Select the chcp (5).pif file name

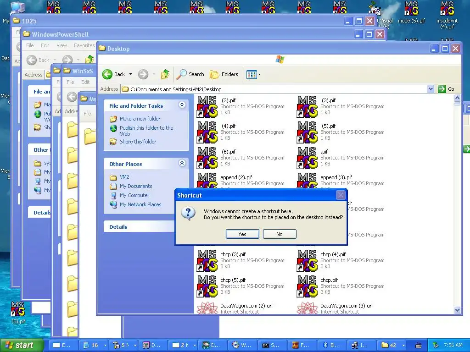pos(233,280)
